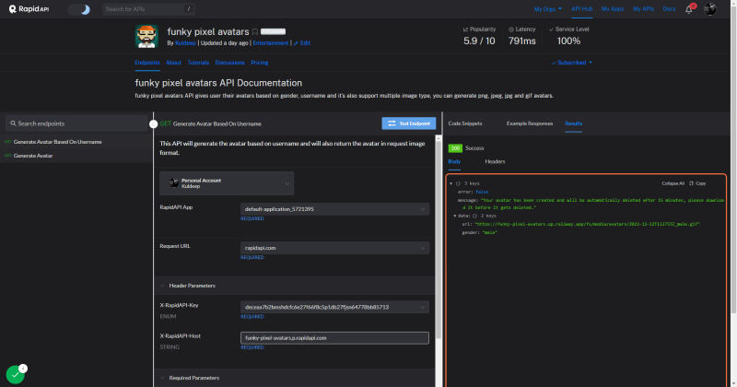Viewport: 737px width, 387px height.
Task: Click the Service Level 100% stat
Action: point(568,36)
